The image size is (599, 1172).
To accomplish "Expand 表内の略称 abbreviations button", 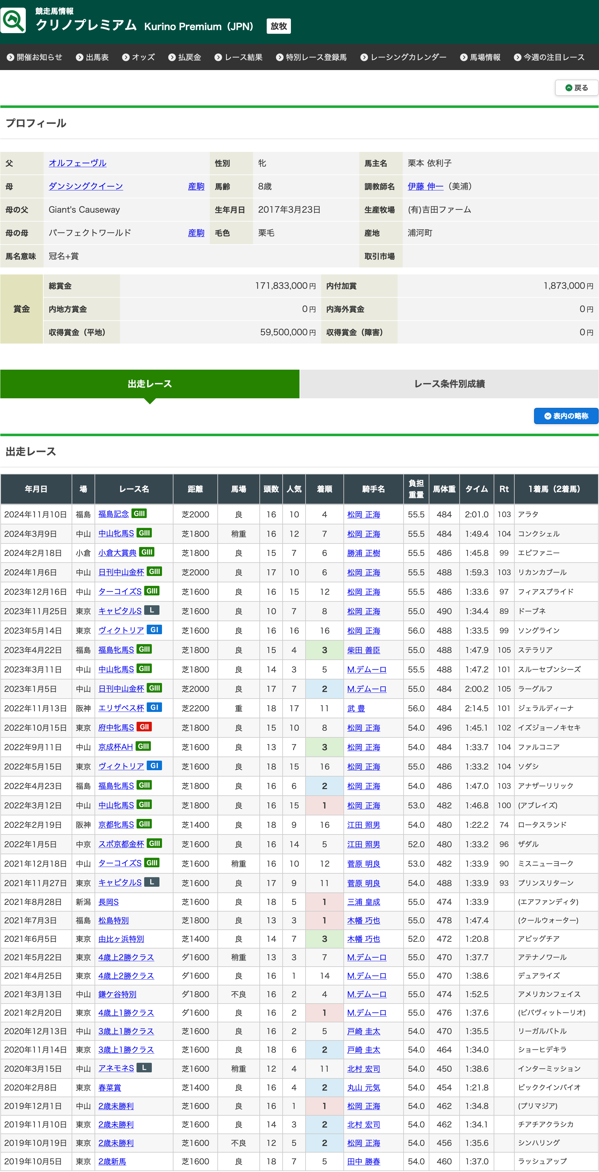I will 566,416.
